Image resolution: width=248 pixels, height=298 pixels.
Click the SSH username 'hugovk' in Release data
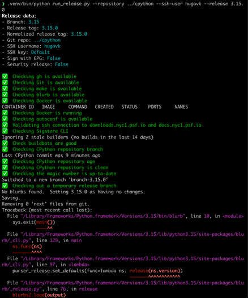click(x=52, y=46)
